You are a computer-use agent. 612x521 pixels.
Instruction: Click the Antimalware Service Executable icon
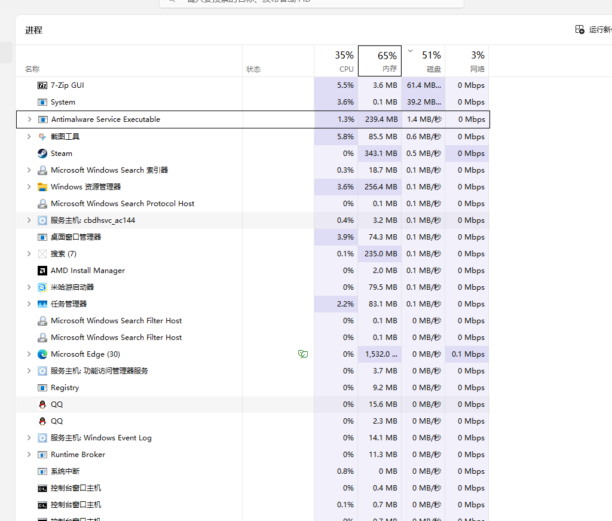click(42, 119)
